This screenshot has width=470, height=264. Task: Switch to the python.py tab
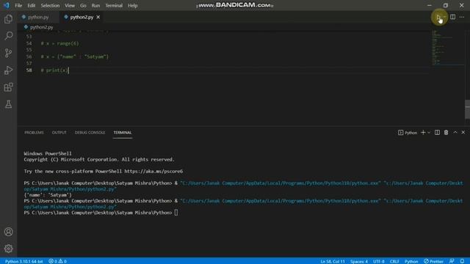point(38,17)
